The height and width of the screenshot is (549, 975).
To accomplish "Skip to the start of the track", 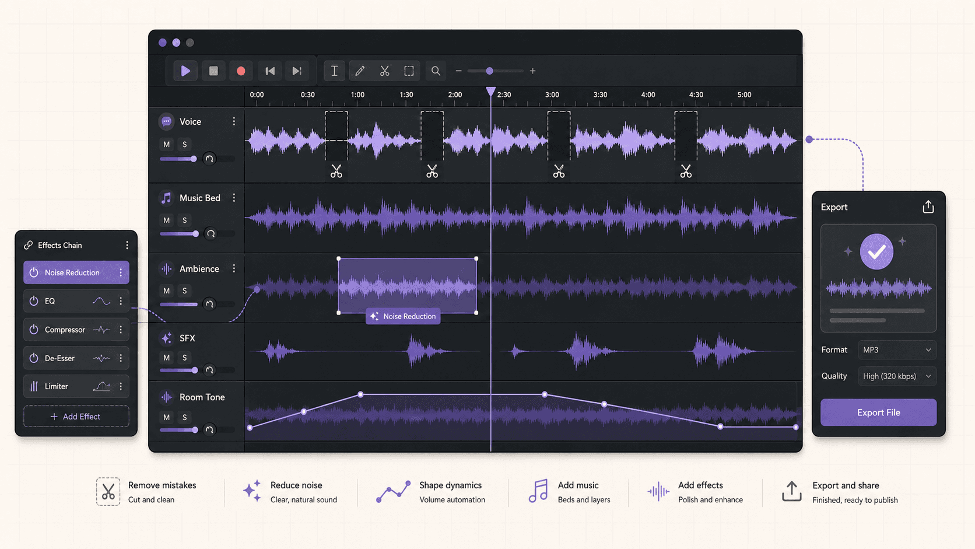I will pyautogui.click(x=270, y=71).
